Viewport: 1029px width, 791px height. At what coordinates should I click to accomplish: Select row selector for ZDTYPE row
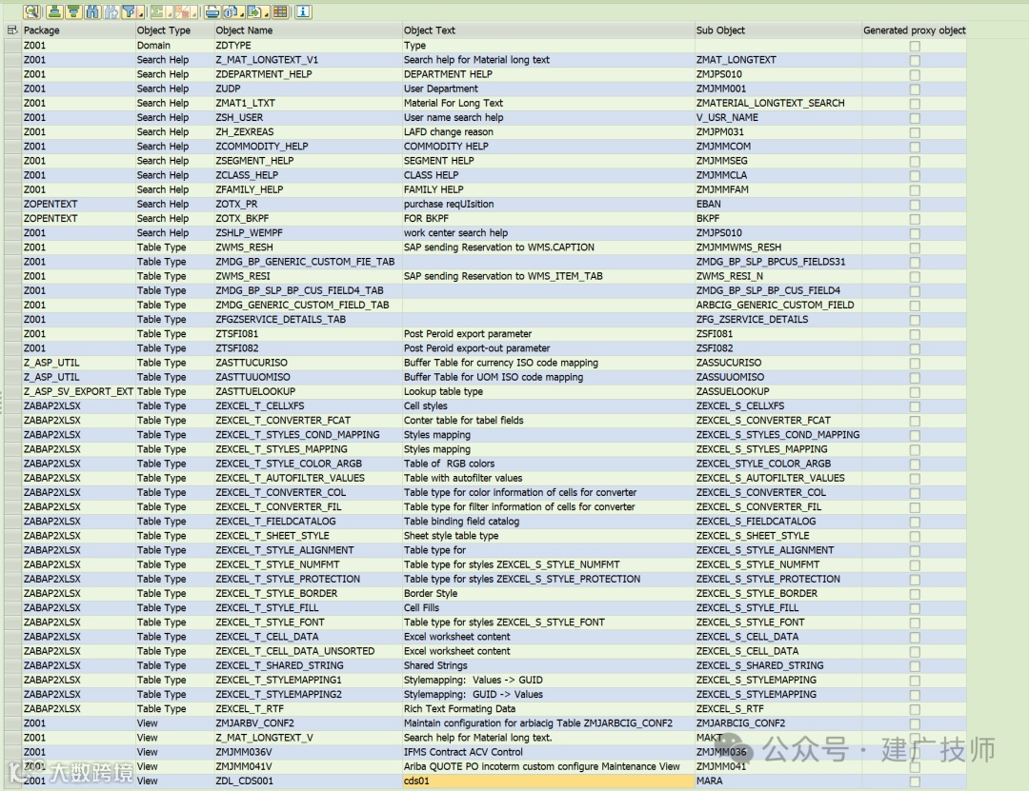(x=12, y=46)
